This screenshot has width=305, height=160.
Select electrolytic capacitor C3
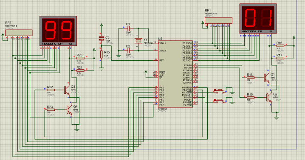(102, 38)
